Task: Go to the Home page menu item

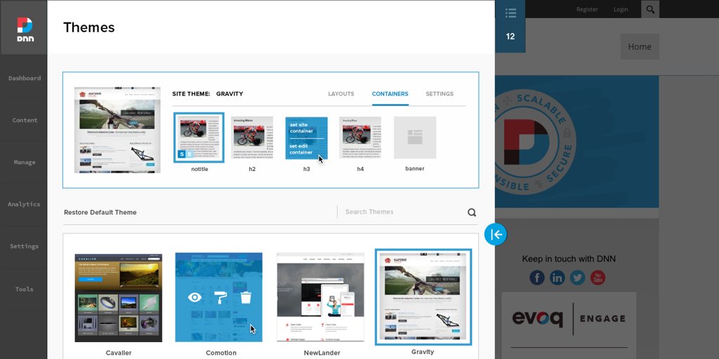Action: [640, 47]
